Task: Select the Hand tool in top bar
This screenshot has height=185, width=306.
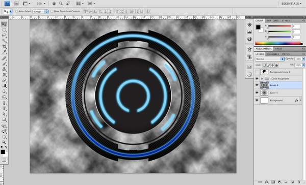Action: (54, 4)
